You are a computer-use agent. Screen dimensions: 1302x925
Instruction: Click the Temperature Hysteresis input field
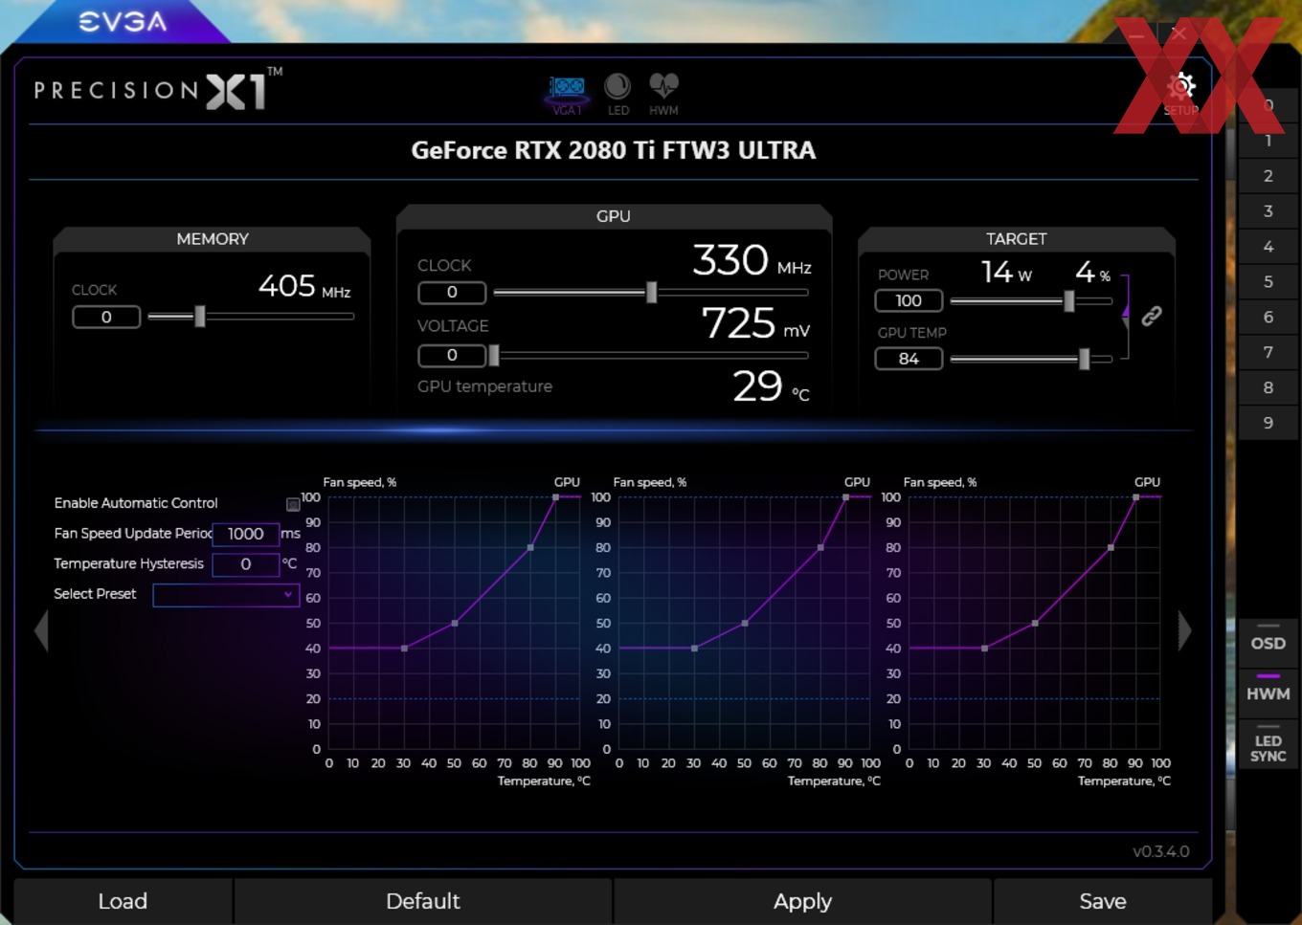click(x=246, y=564)
